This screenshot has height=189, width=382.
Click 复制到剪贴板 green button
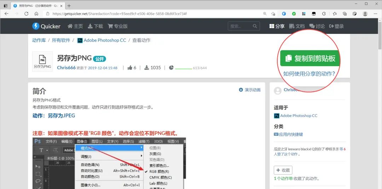tap(310, 58)
